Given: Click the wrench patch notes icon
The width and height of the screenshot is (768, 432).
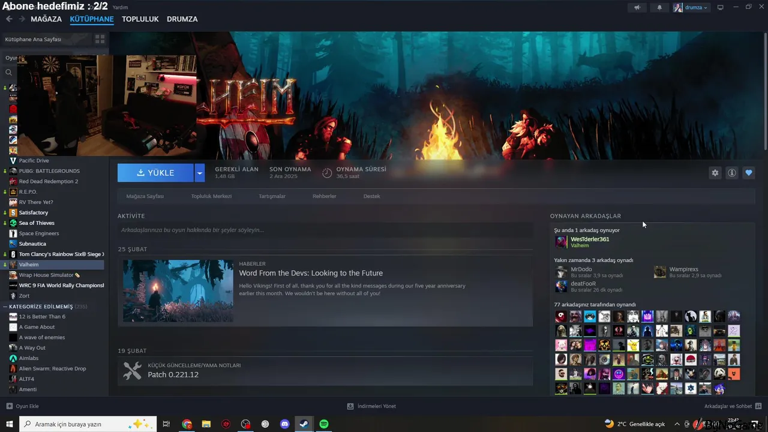Looking at the screenshot, I should (x=132, y=370).
